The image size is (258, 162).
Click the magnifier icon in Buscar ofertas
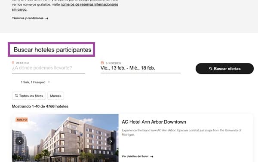pyautogui.click(x=210, y=68)
